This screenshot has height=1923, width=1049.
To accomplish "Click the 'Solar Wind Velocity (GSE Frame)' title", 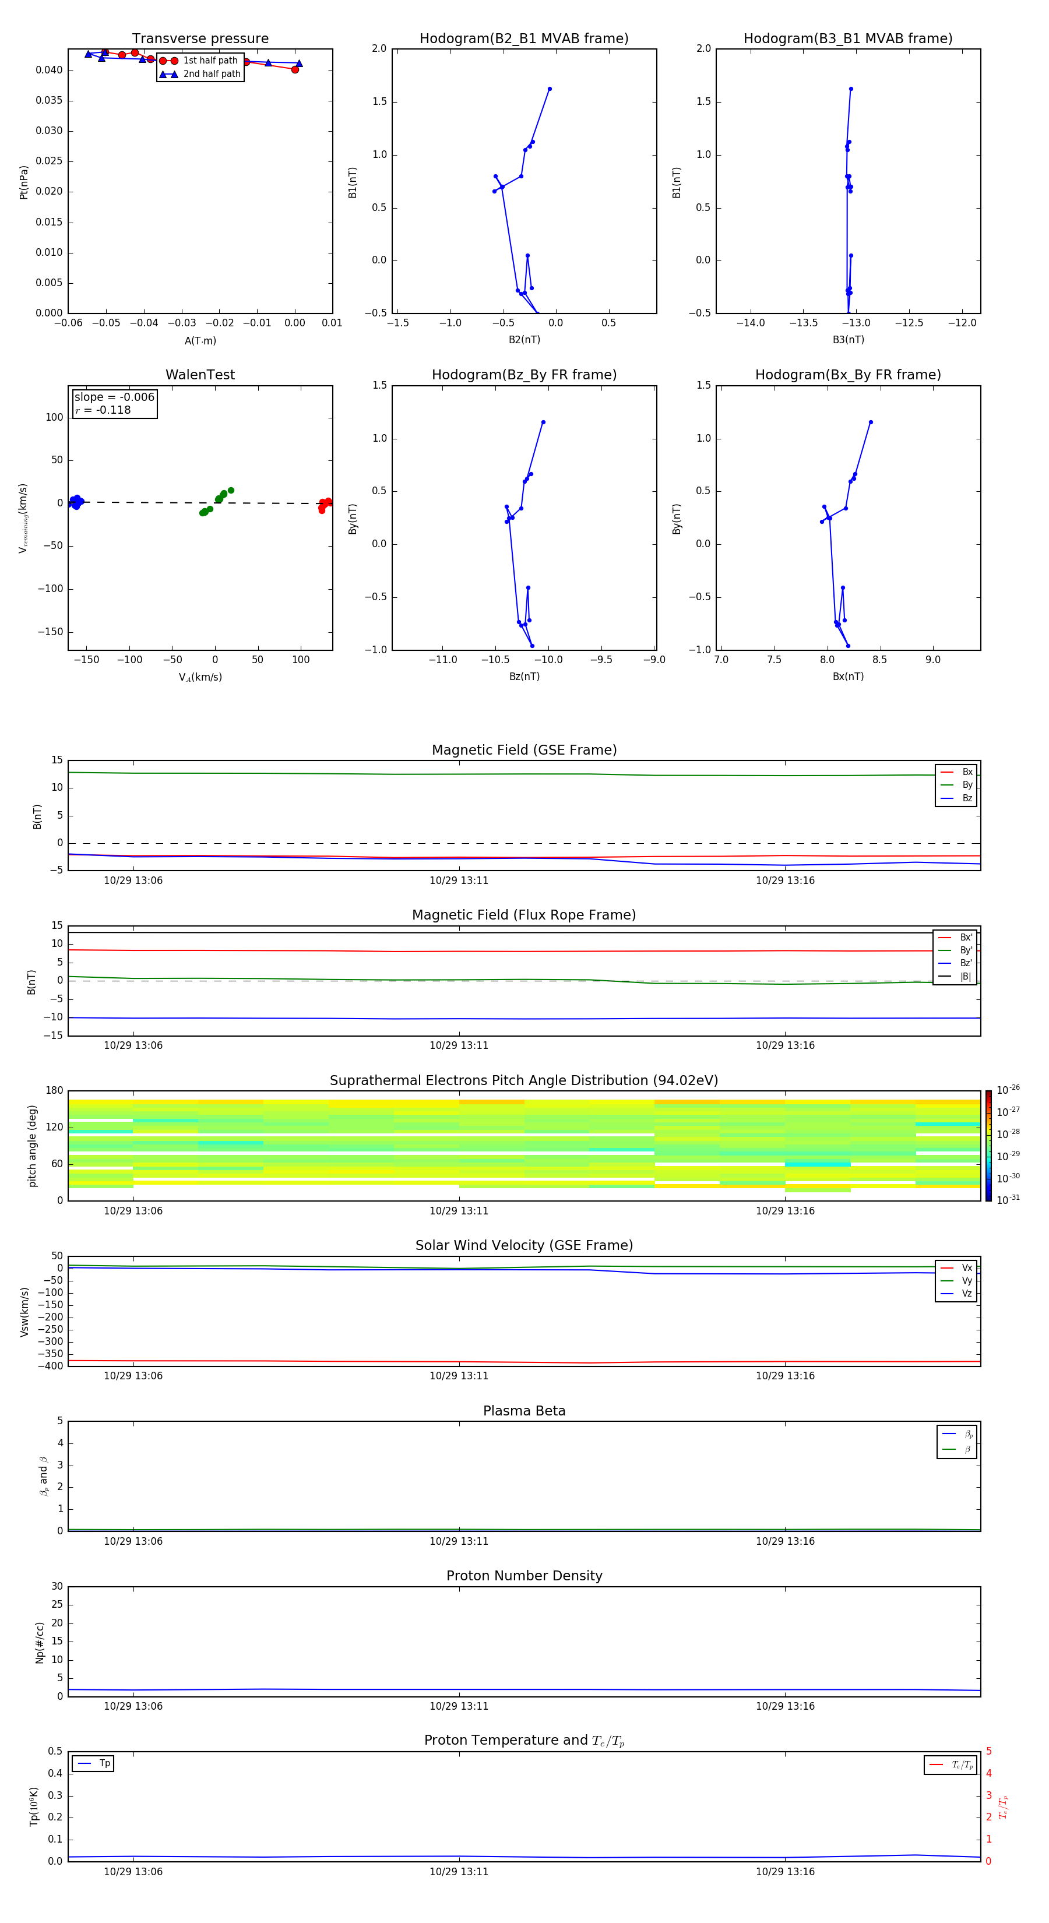I will pyautogui.click(x=524, y=1246).
